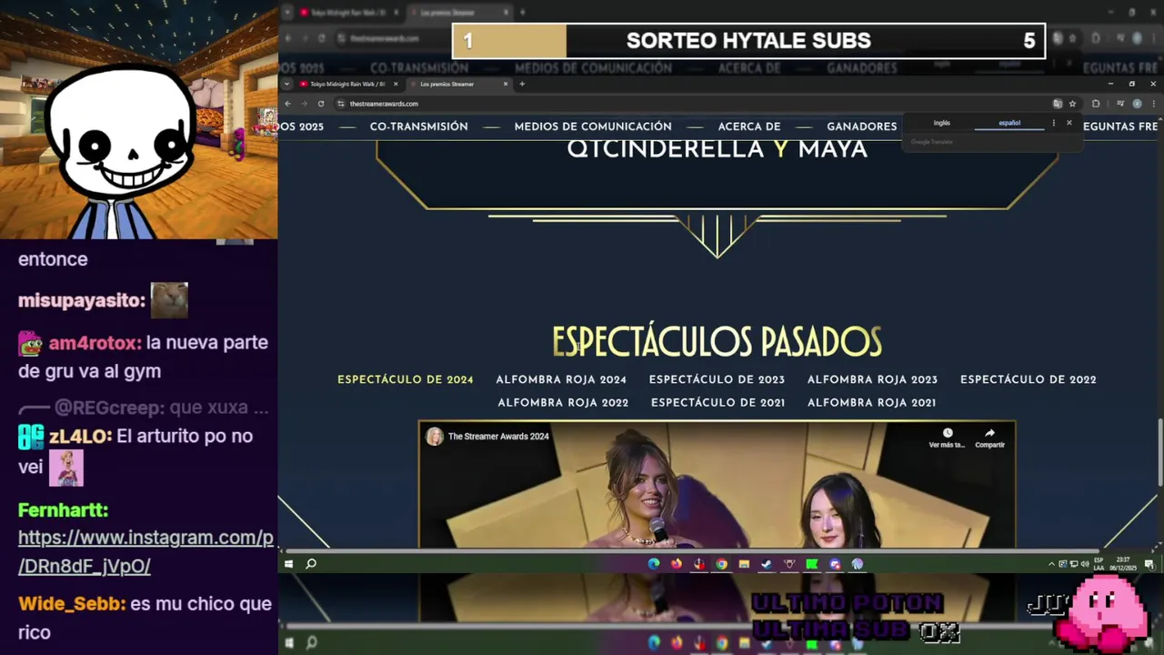
Task: Bookmark this page with the star icon
Action: (x=1072, y=104)
